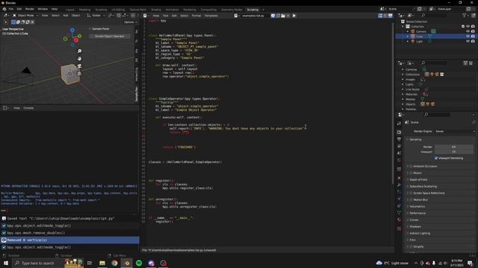This screenshot has width=478, height=268.
Task: Hide the Camera object via eye icon
Action: [468, 31]
